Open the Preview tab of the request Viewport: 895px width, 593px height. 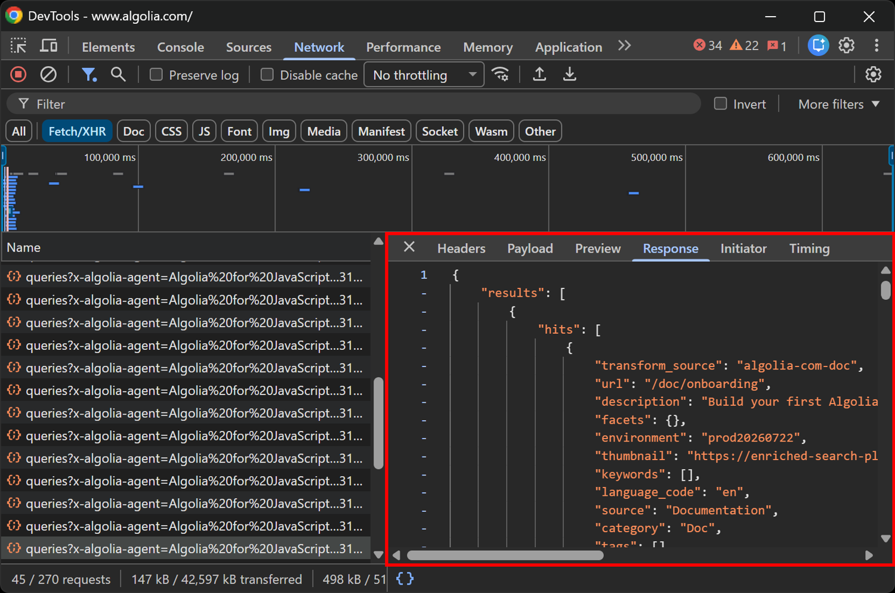(598, 248)
